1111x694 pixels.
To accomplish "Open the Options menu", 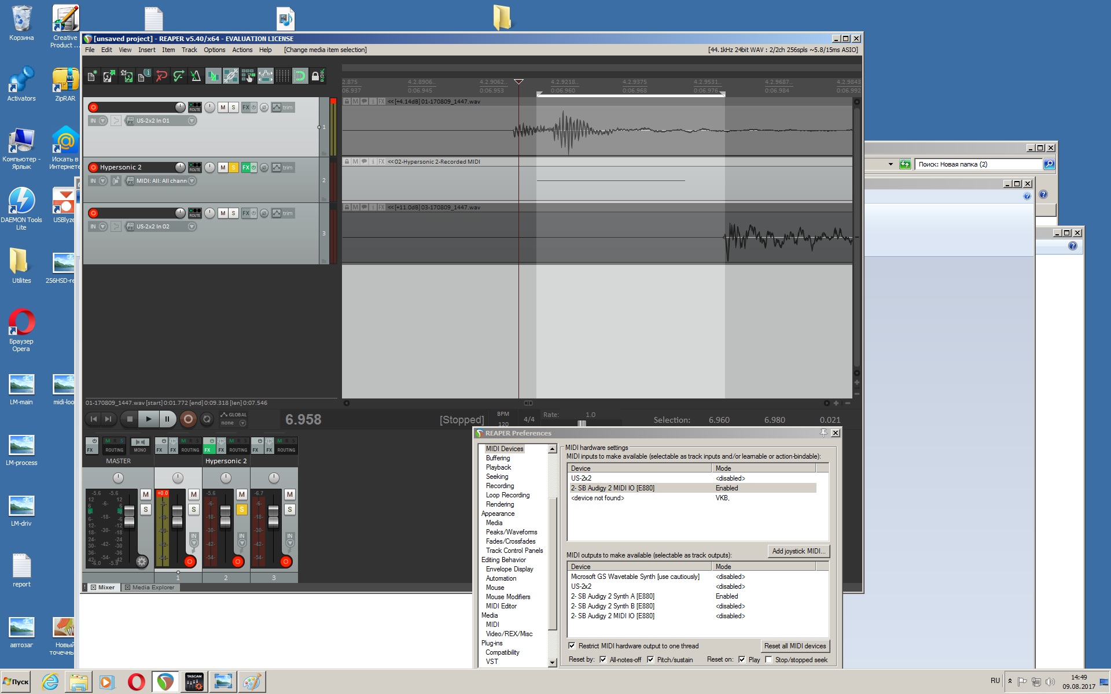I will click(x=214, y=50).
